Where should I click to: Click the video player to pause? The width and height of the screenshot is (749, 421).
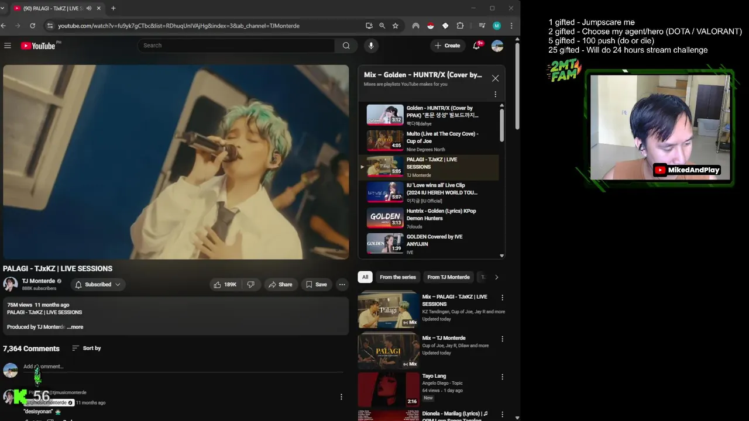click(x=176, y=162)
